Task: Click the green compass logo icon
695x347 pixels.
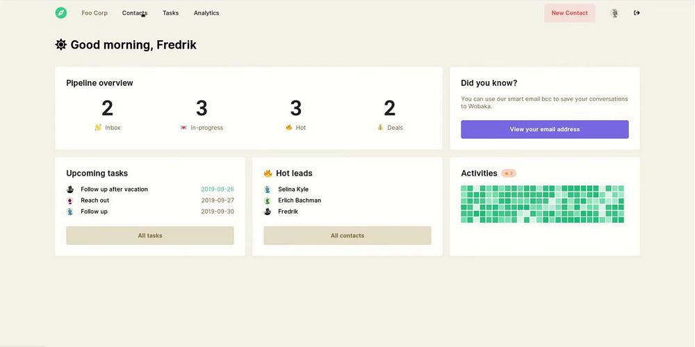Action: tap(61, 12)
